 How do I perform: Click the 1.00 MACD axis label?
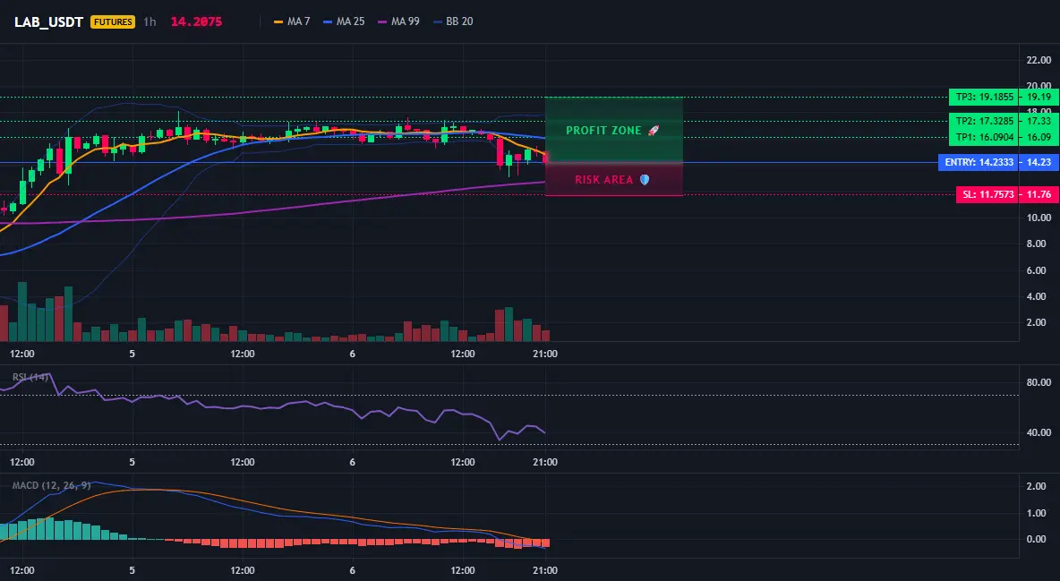coord(1037,513)
